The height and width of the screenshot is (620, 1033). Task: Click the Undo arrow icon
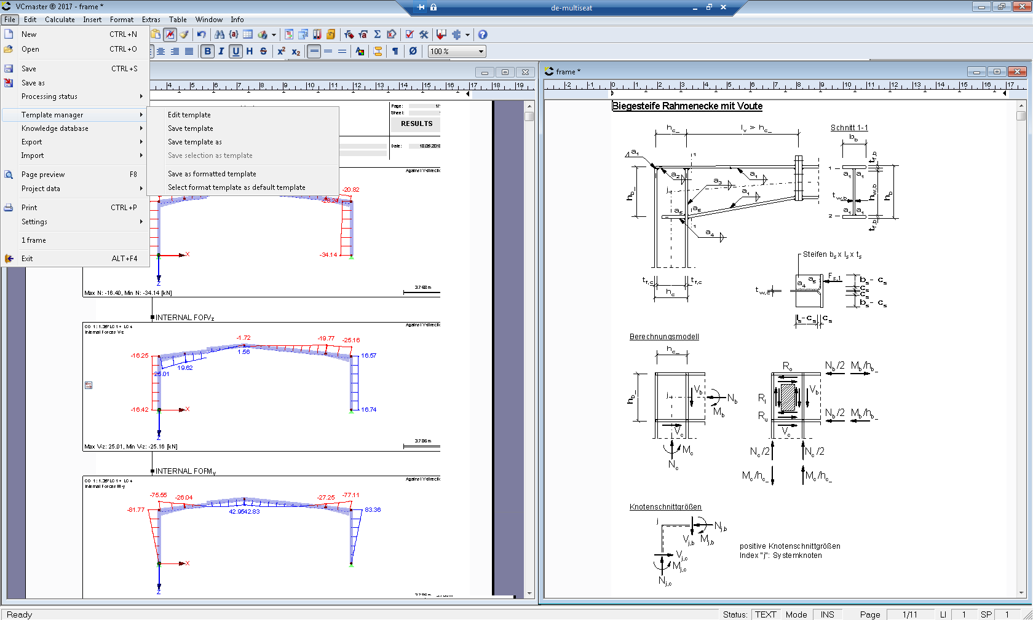click(x=201, y=34)
